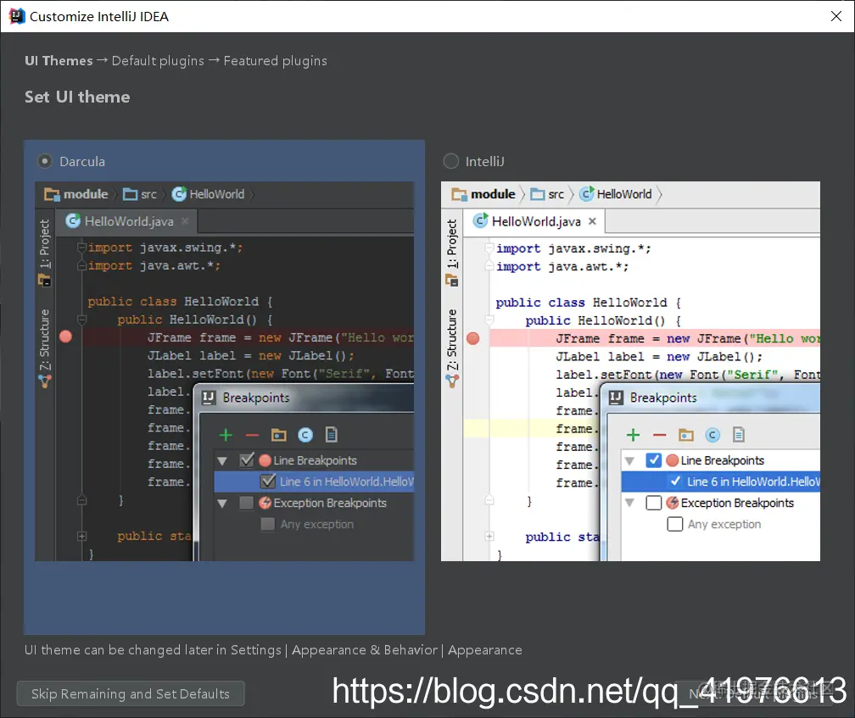This screenshot has width=855, height=718.
Task: Toggle Line 6 checkbox in Darcula preview
Action: click(268, 481)
